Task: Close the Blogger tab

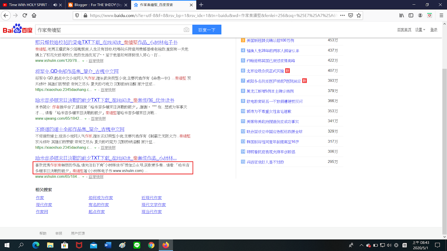Action: [x=126, y=5]
